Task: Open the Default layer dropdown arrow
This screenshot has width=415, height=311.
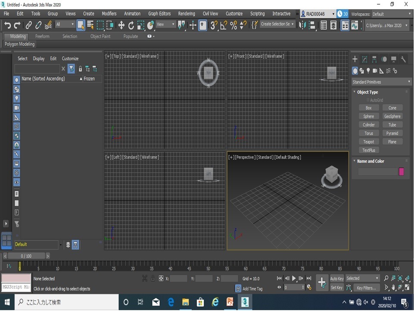Action: (x=61, y=245)
